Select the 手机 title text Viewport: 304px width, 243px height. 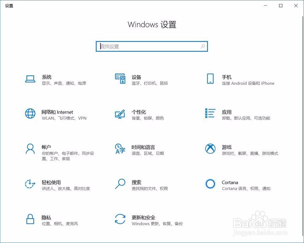click(x=227, y=77)
